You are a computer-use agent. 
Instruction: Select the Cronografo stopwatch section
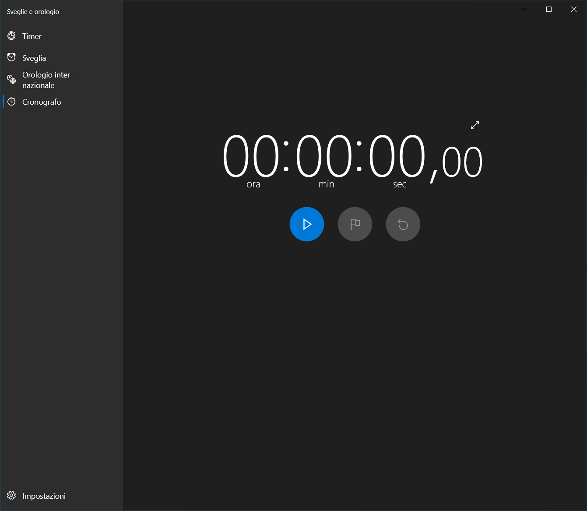click(62, 102)
